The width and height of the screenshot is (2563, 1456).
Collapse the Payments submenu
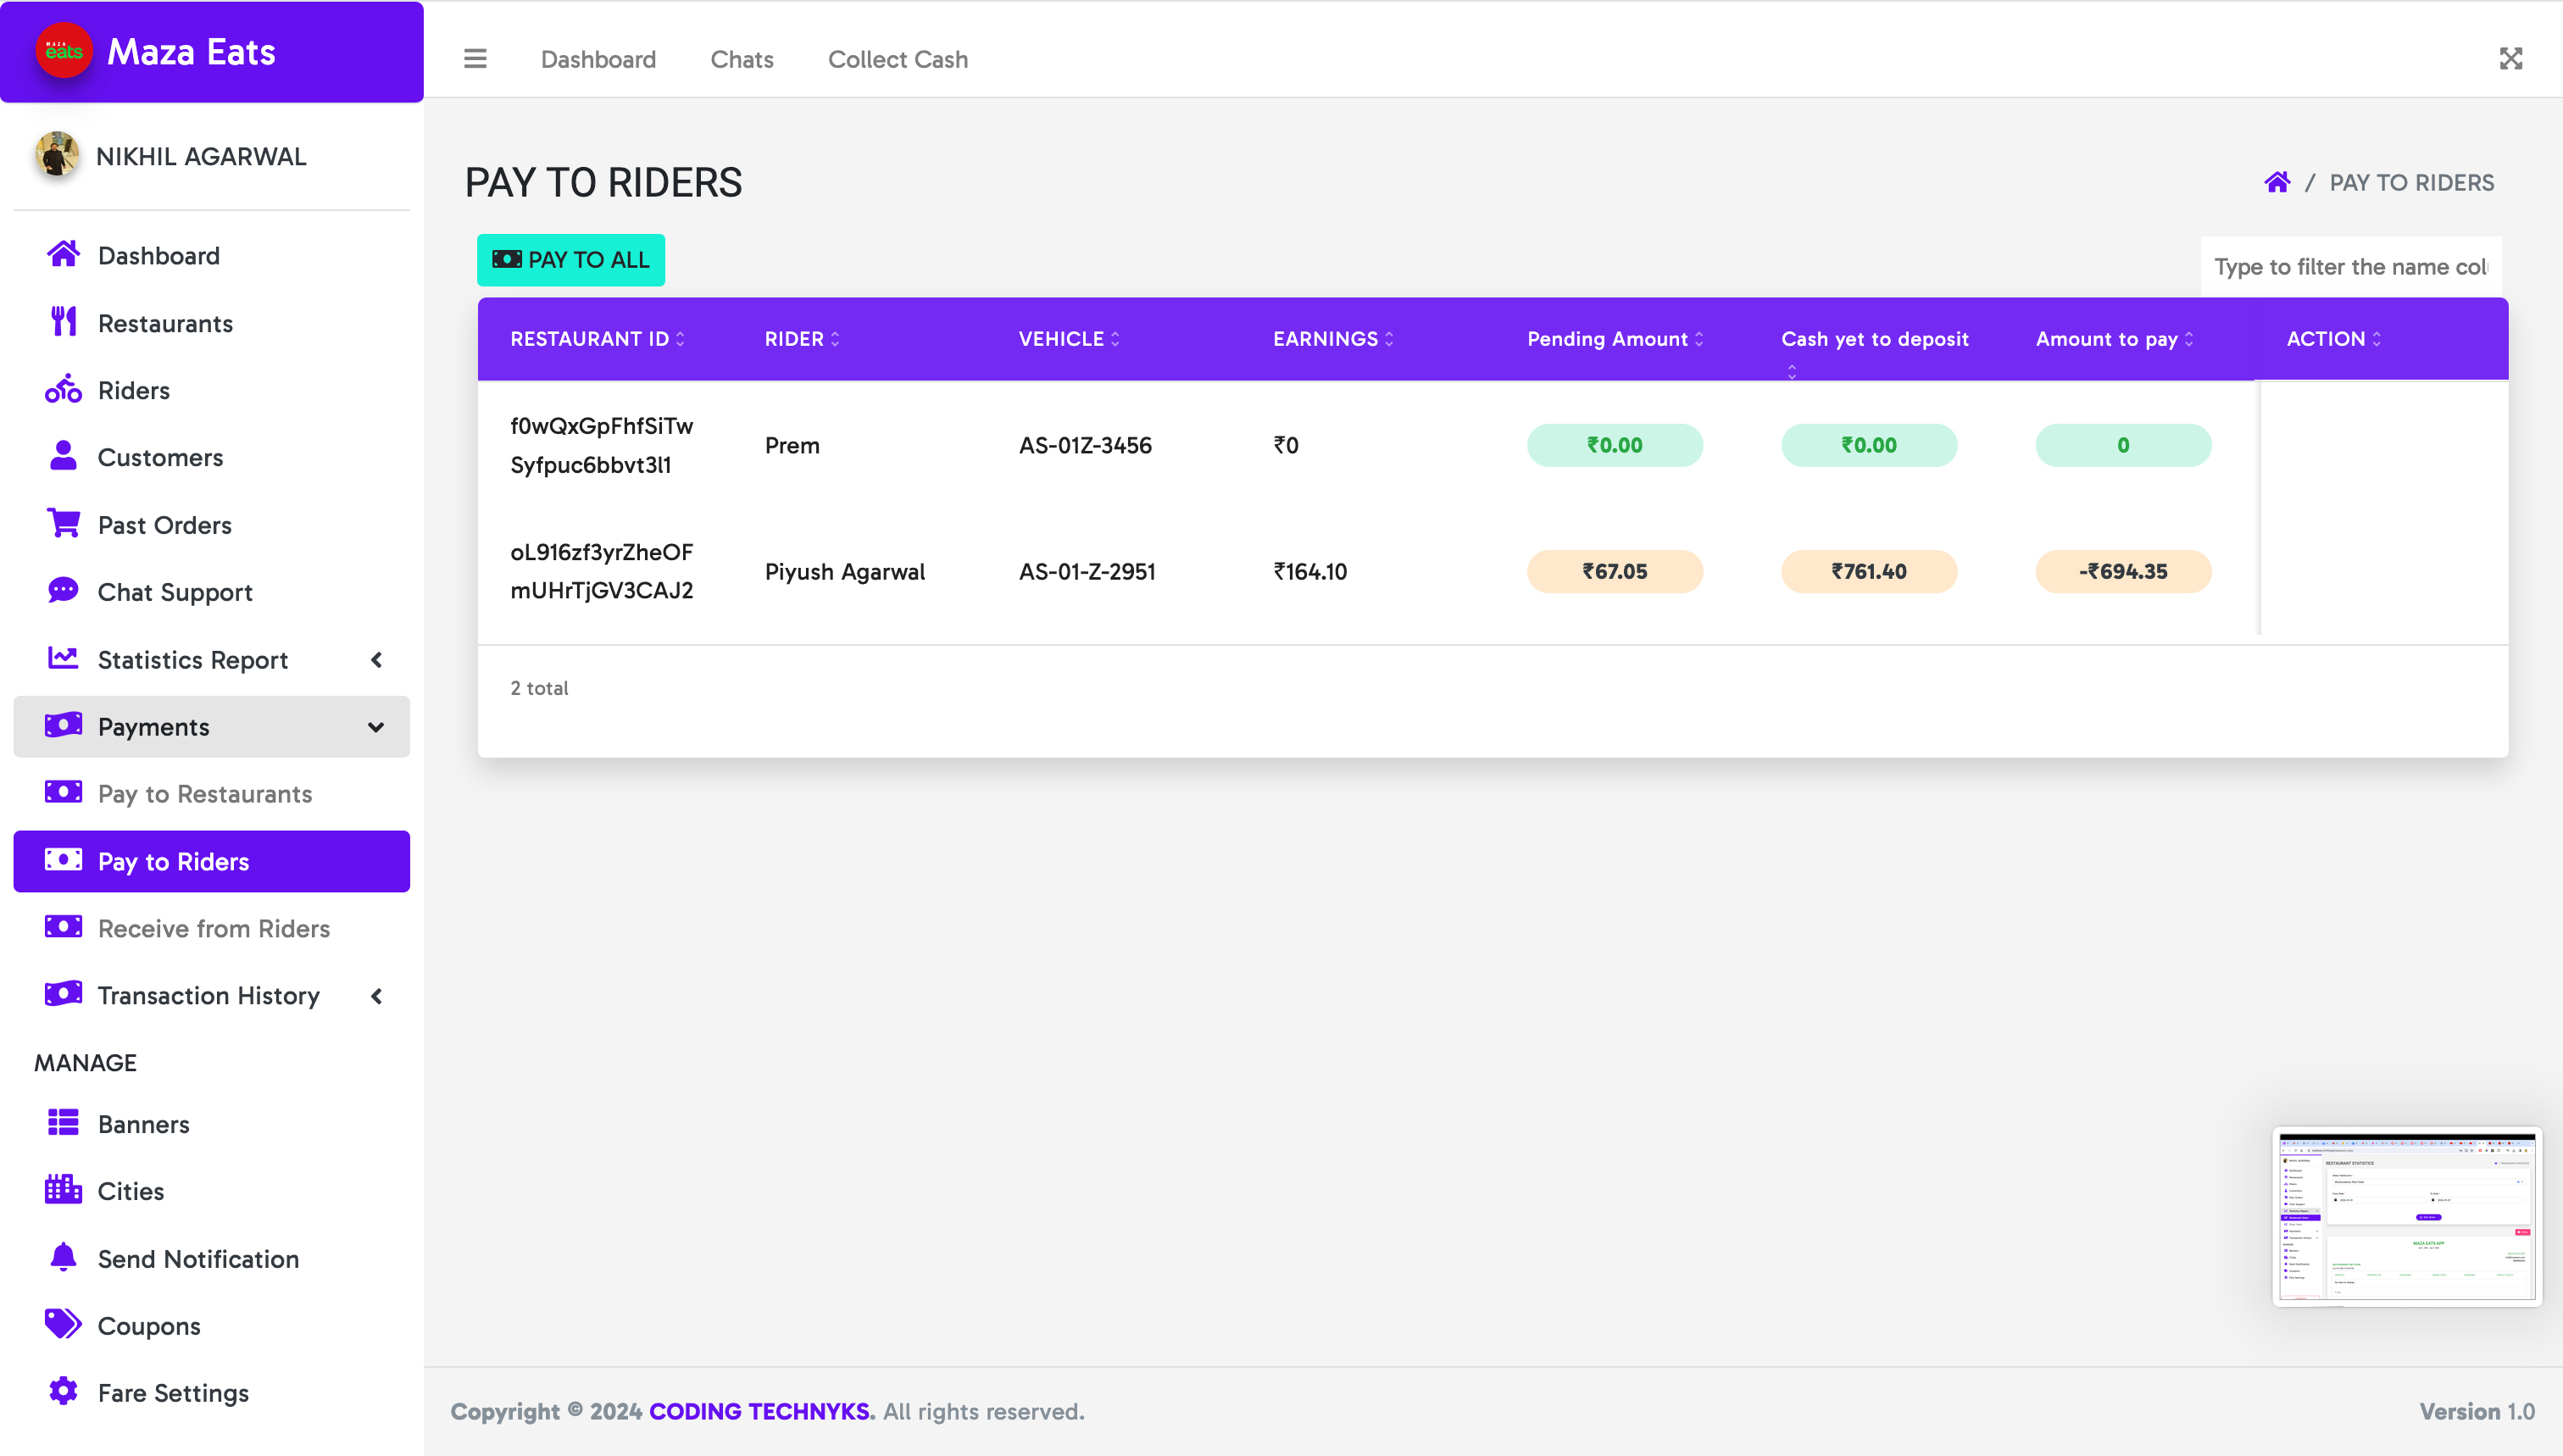click(377, 727)
